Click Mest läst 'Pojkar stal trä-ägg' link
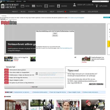 click(58, 92)
